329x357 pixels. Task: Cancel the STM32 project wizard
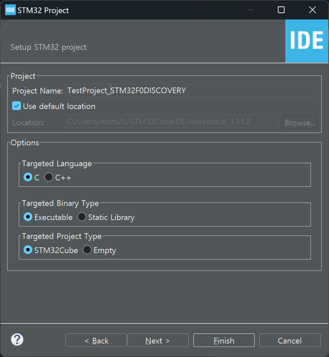(x=290, y=340)
